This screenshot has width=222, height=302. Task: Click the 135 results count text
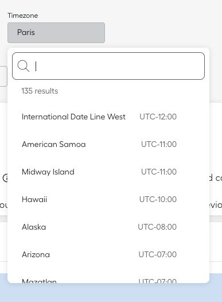pyautogui.click(x=40, y=91)
